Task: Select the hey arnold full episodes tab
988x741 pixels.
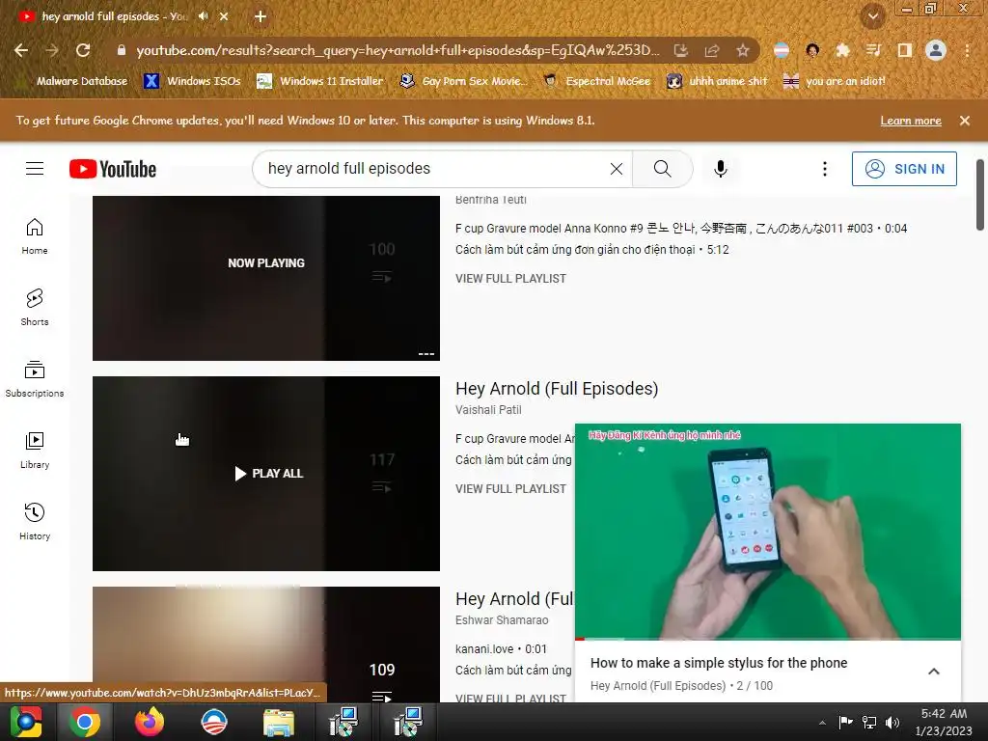Action: pyautogui.click(x=115, y=16)
